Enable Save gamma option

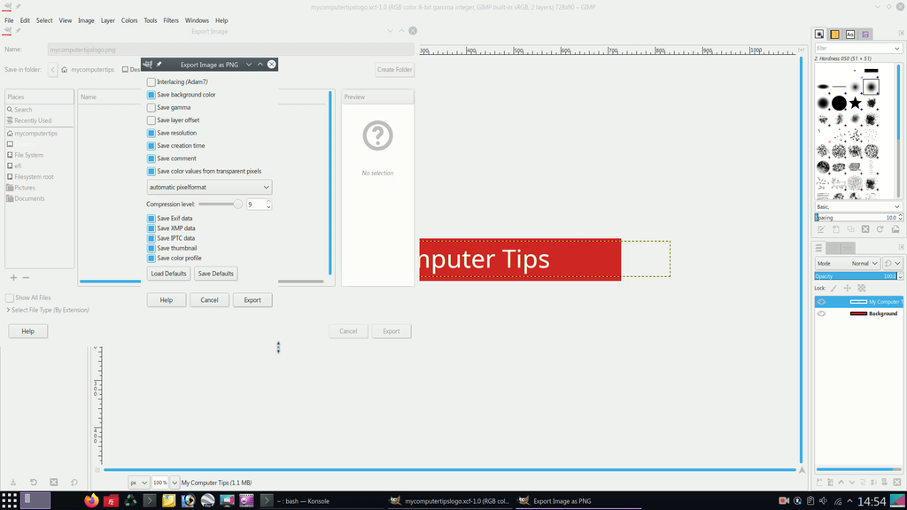(x=151, y=107)
